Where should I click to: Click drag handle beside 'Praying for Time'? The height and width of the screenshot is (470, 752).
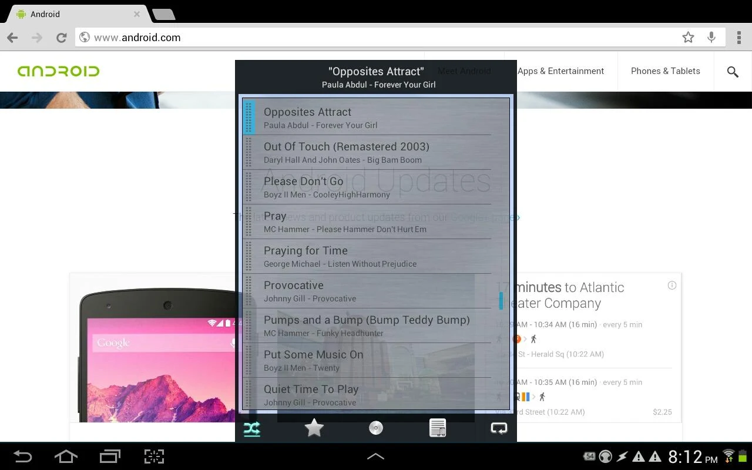[249, 256]
